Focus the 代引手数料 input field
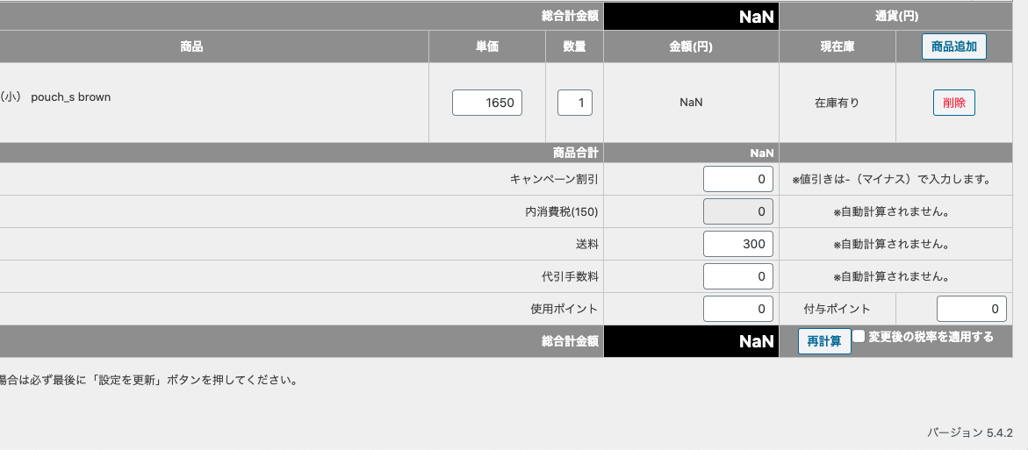The height and width of the screenshot is (450, 1028). point(738,276)
